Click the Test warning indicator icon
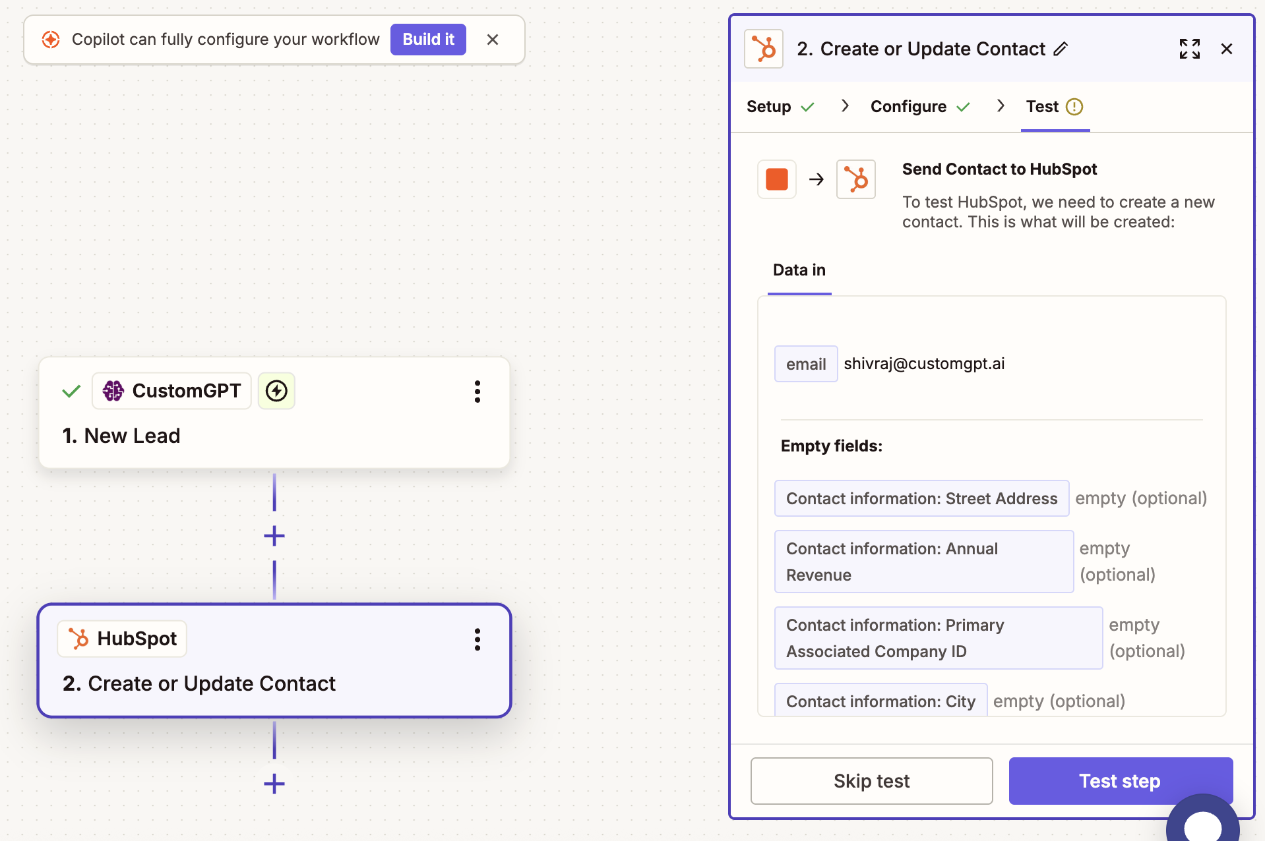Screen dimensions: 1265x841 coord(1074,107)
